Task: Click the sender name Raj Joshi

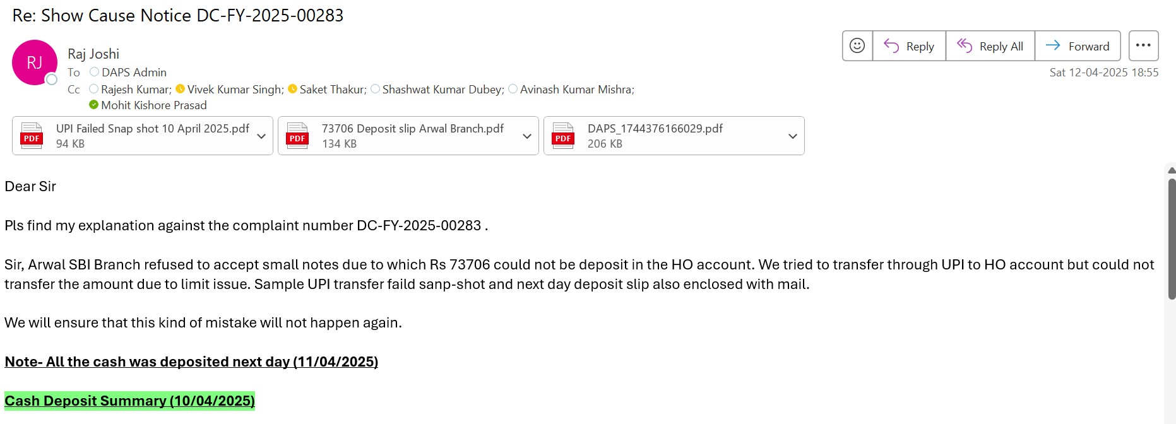Action: click(x=93, y=54)
